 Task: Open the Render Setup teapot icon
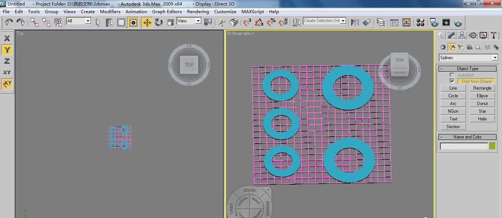[434, 22]
